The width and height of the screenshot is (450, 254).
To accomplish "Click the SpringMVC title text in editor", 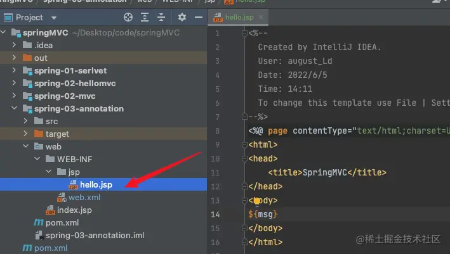I will (x=324, y=172).
